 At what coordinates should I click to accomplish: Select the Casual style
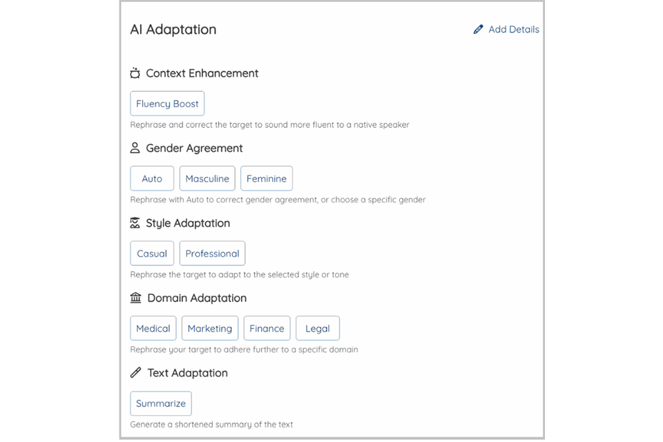point(152,253)
